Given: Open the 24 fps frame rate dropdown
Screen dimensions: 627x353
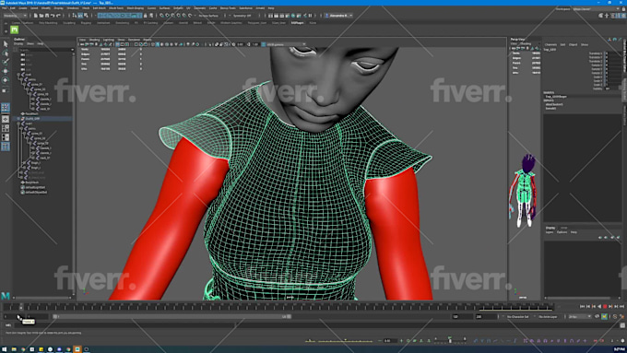Looking at the screenshot, I should pyautogui.click(x=579, y=317).
